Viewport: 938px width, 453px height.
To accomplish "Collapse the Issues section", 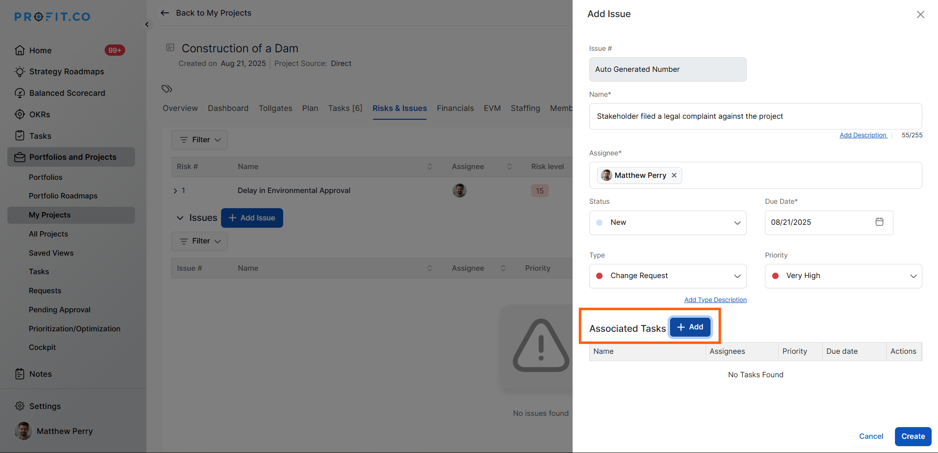I will pos(180,218).
